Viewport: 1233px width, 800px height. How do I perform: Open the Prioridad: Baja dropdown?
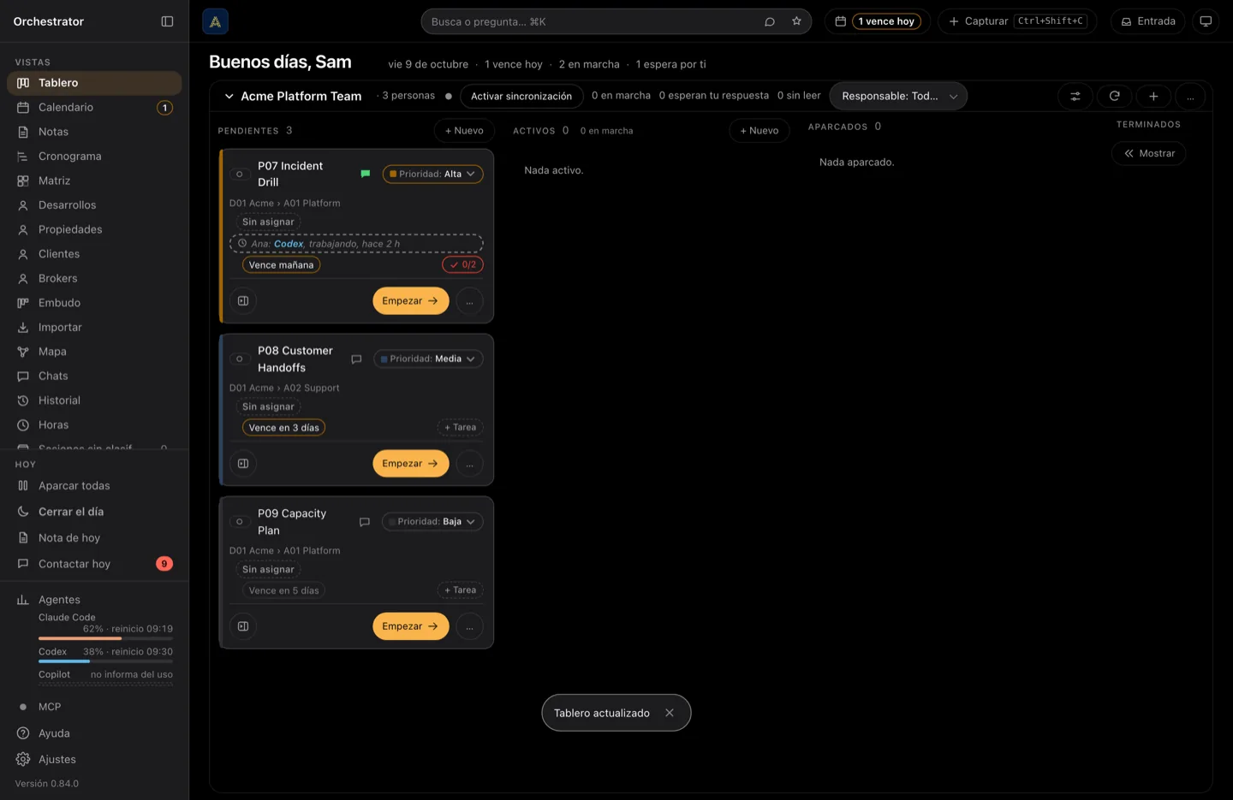point(432,521)
